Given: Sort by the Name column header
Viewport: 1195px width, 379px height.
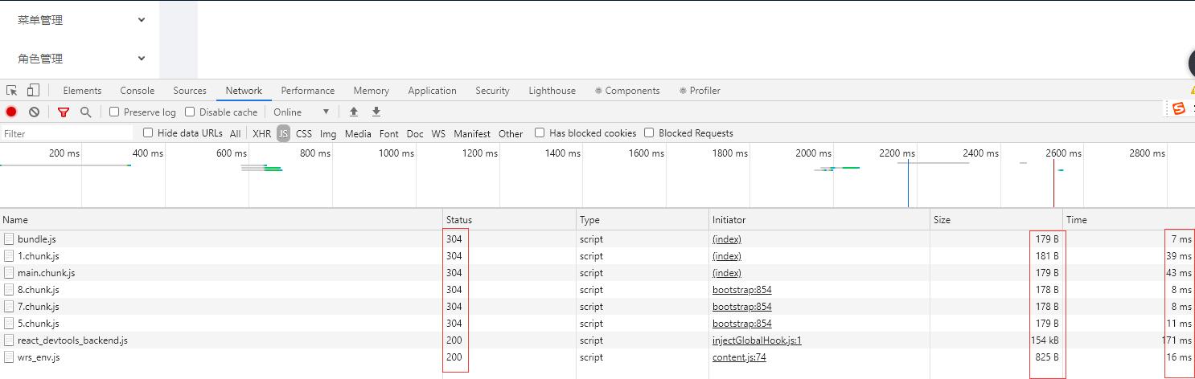Looking at the screenshot, I should point(221,219).
